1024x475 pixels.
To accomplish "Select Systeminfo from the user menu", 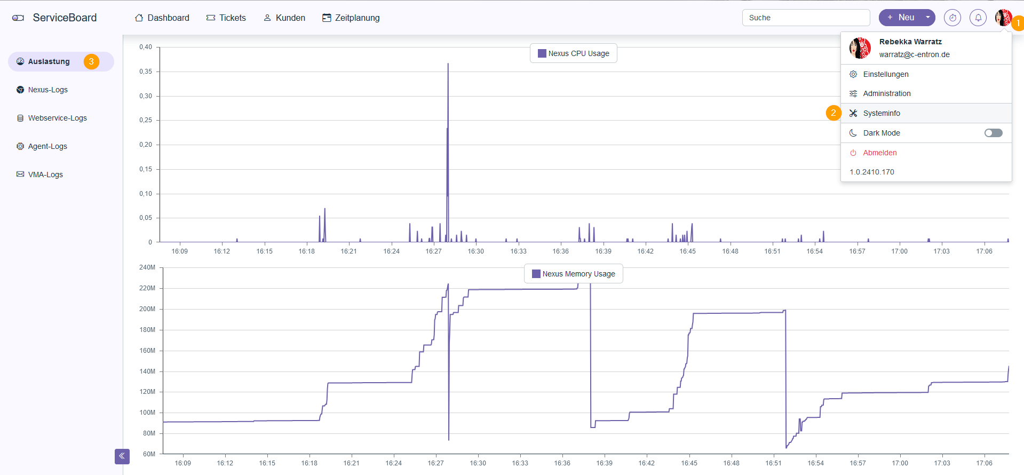I will click(x=882, y=113).
